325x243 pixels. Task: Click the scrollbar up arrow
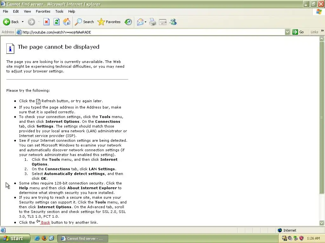pos(322,39)
